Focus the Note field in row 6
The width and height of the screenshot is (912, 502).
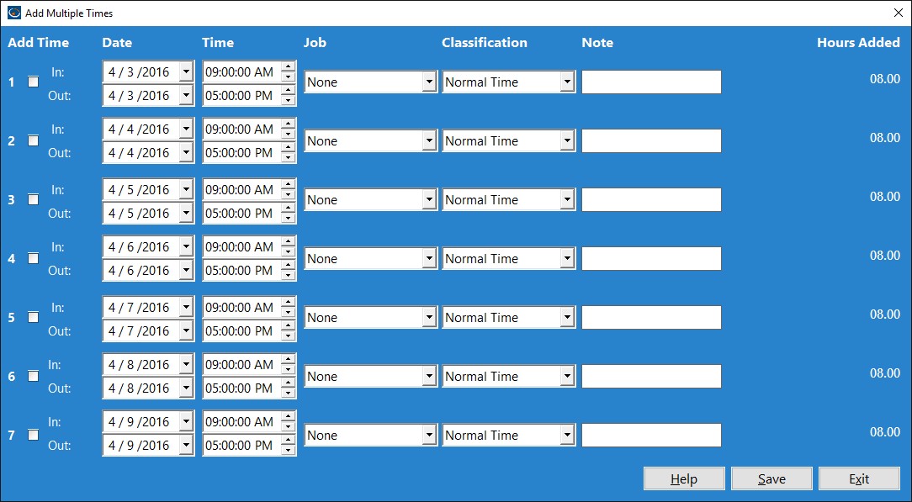[x=651, y=376]
